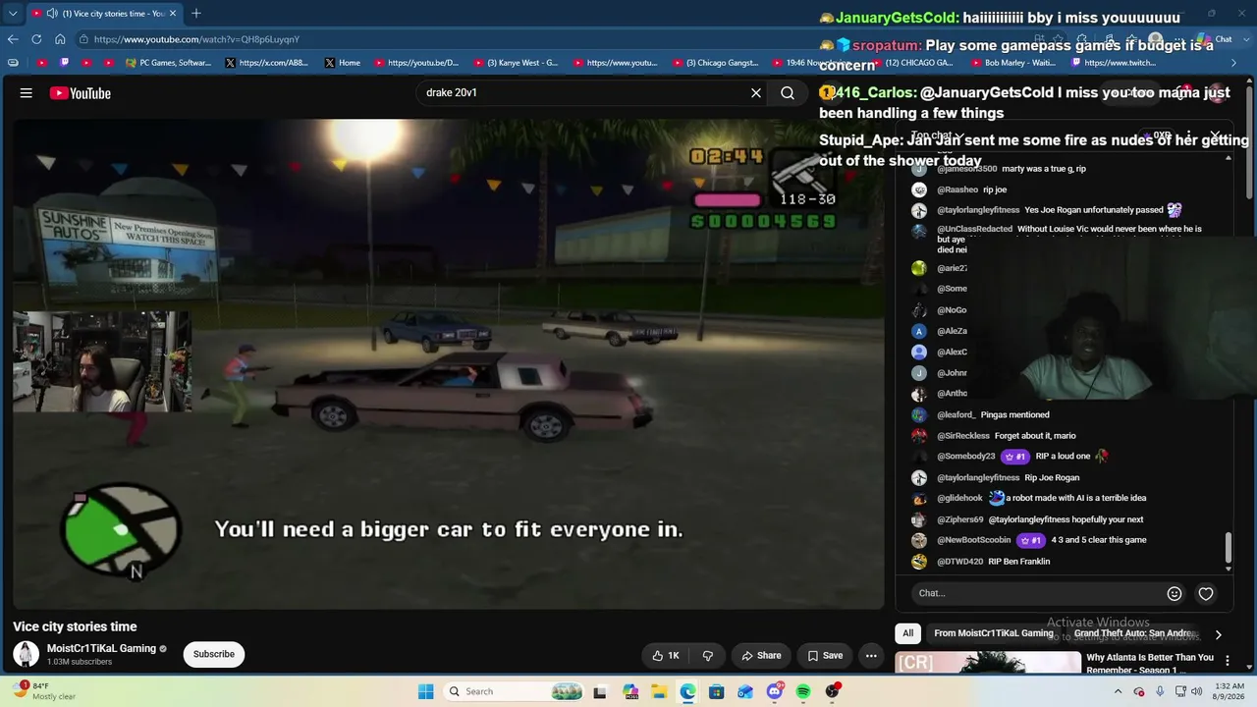This screenshot has height=707, width=1257.
Task: Open the browser tab list dropdown
Action: [x=13, y=14]
